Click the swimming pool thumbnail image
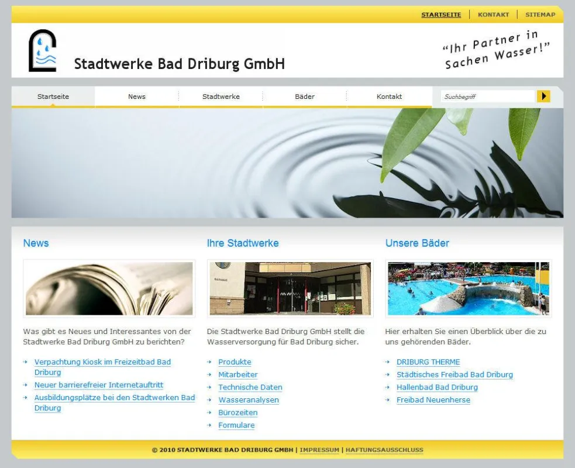 (x=469, y=288)
